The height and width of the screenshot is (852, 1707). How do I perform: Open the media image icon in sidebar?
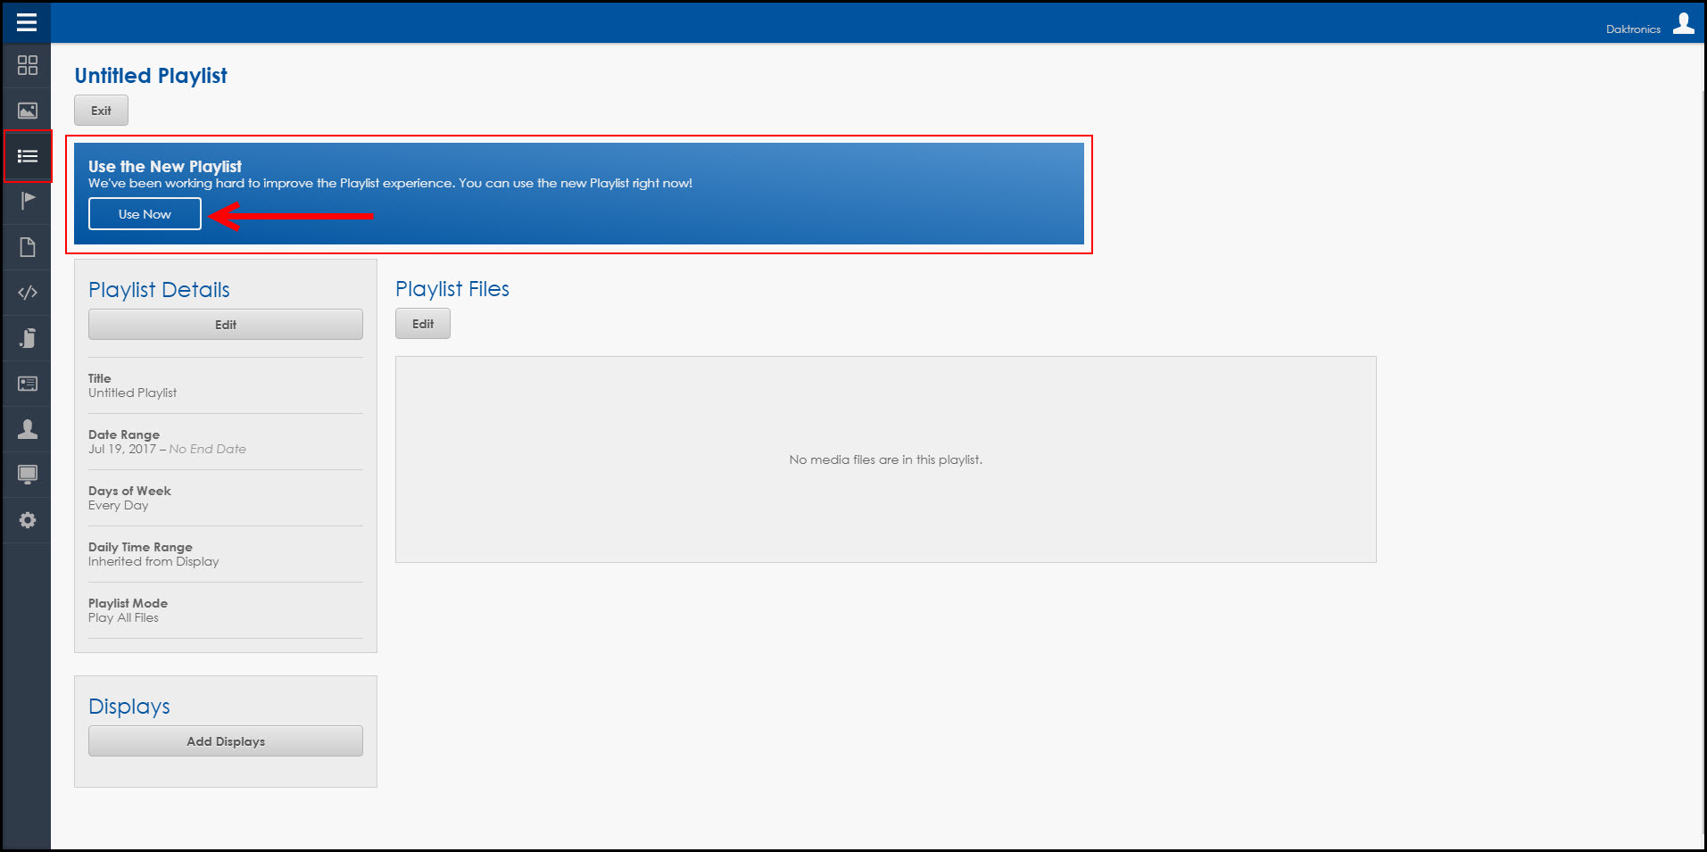[28, 111]
